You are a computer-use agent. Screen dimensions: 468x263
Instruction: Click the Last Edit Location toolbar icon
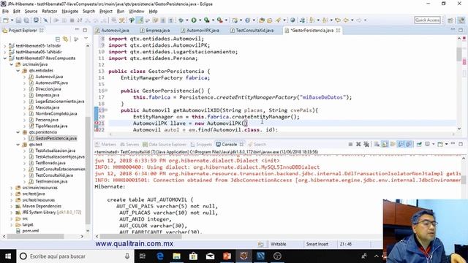pos(338,20)
